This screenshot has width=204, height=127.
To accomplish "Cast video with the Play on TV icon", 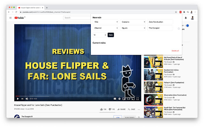I will pos(133,99).
